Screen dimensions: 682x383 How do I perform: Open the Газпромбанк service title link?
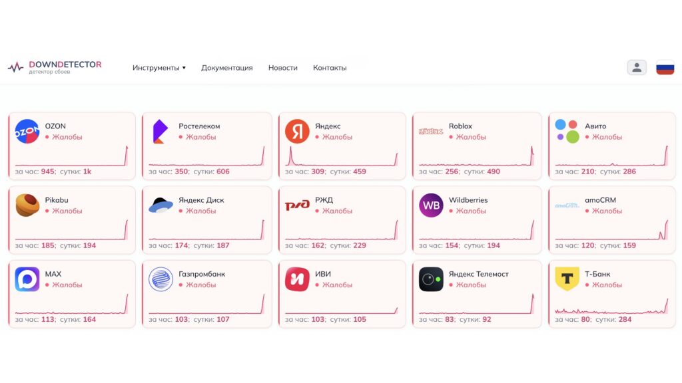pos(202,274)
